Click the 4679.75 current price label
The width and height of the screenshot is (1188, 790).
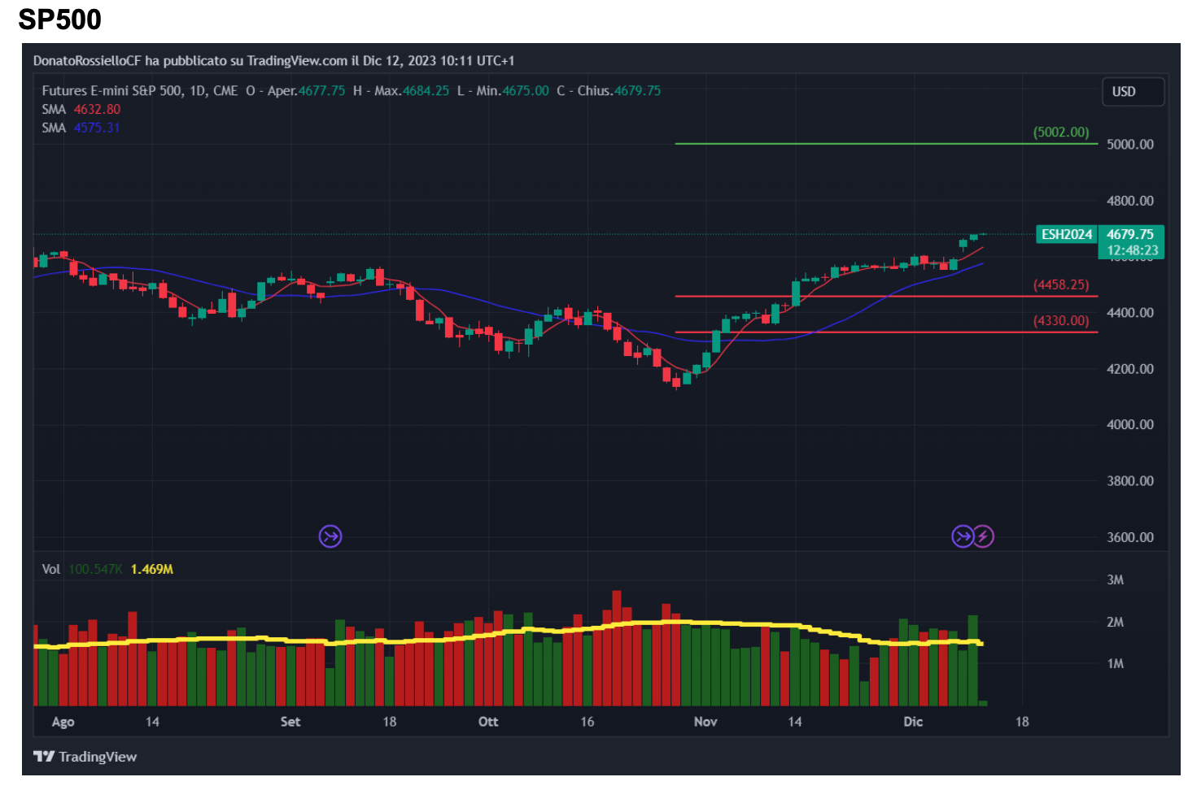(x=1130, y=234)
